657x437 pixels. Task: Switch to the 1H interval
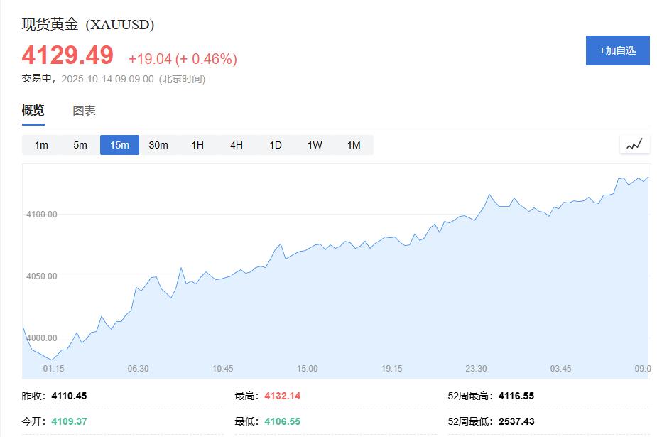(x=197, y=144)
